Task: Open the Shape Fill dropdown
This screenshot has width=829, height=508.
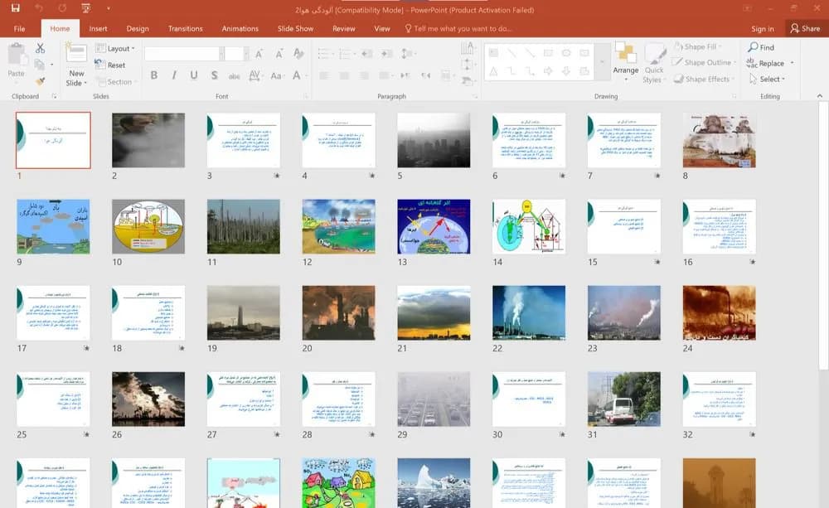Action: pyautogui.click(x=698, y=46)
